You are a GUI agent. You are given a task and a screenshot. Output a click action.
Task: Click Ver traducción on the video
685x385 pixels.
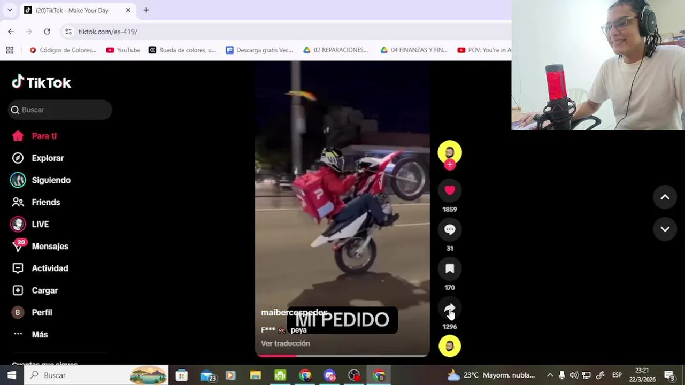[x=285, y=343]
